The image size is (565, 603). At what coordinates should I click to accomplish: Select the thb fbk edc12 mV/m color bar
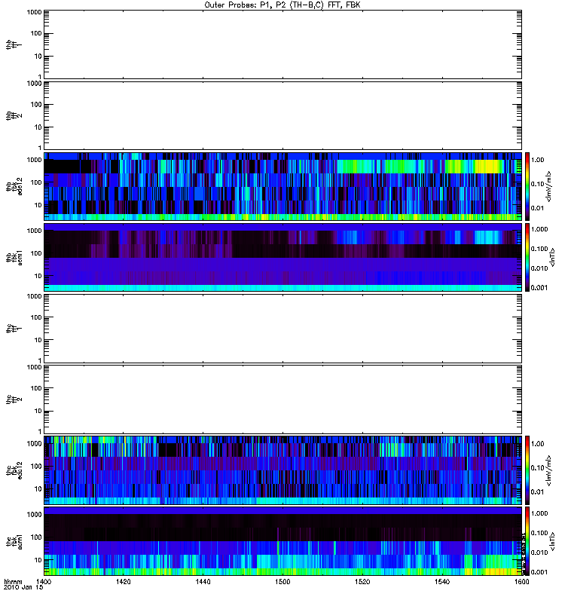pyautogui.click(x=527, y=186)
